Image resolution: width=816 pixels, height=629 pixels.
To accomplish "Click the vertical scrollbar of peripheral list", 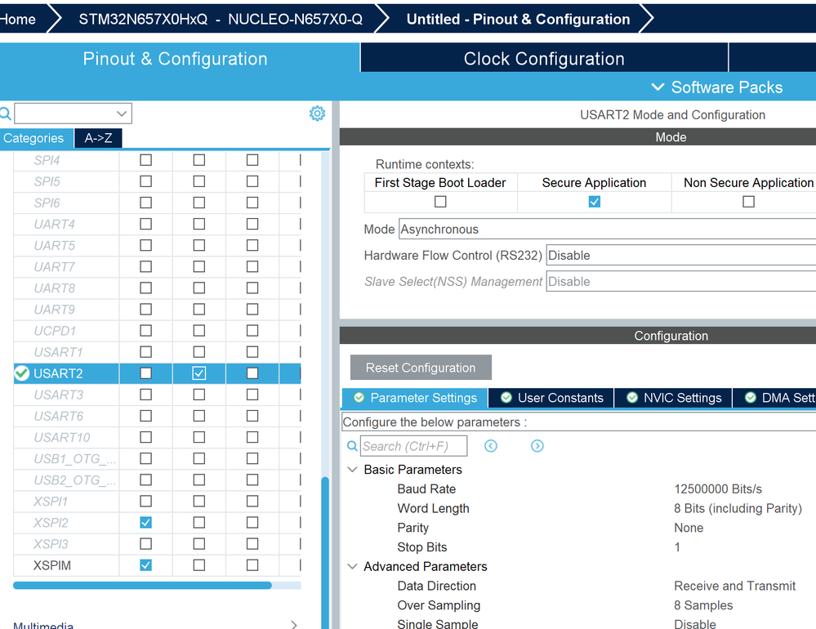I will point(325,551).
